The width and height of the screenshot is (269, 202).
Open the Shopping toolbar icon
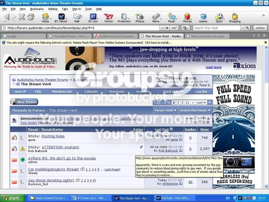tap(235, 18)
